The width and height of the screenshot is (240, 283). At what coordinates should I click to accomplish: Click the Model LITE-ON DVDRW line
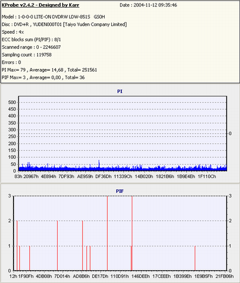coord(54,17)
